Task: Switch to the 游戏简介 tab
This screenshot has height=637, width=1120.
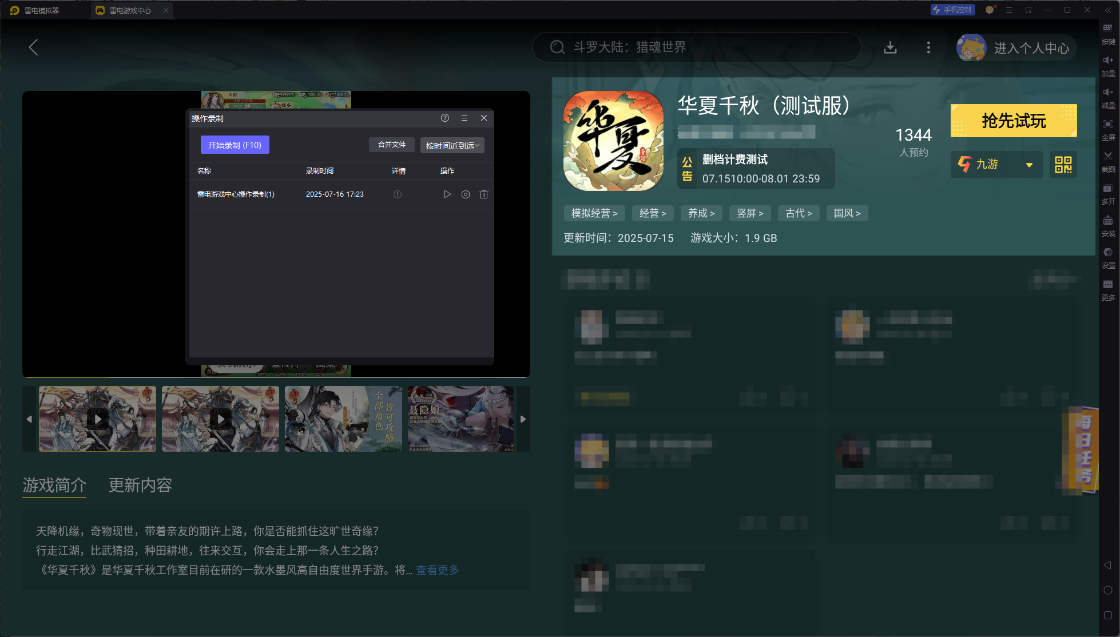Action: [x=54, y=485]
